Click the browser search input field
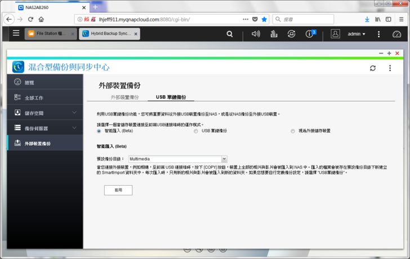This screenshot has height=259, width=410. click(x=315, y=19)
